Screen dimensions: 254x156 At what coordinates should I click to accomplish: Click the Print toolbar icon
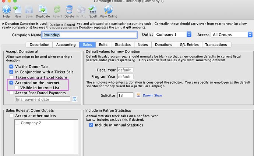pos(81,10)
